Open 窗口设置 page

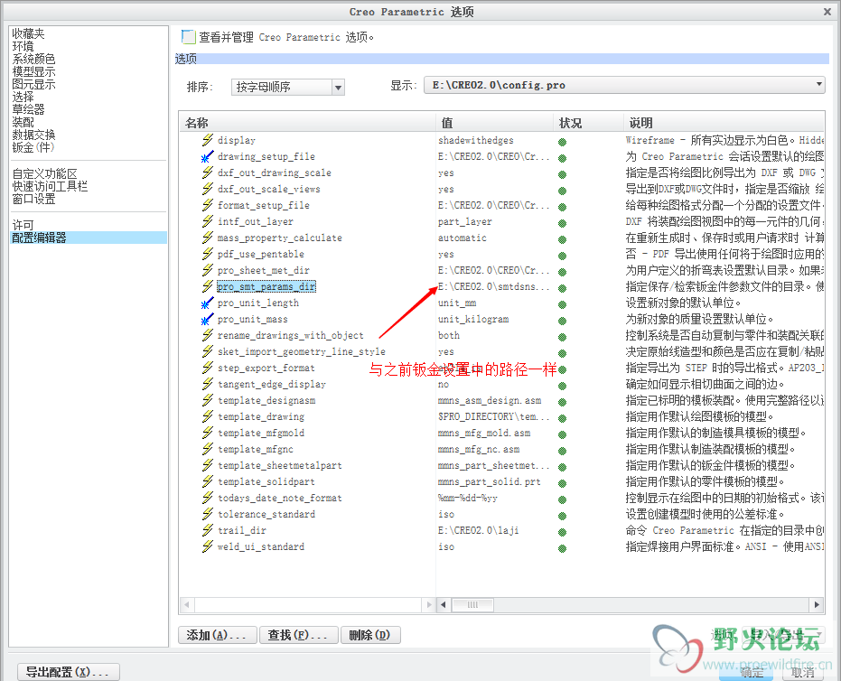click(x=33, y=199)
